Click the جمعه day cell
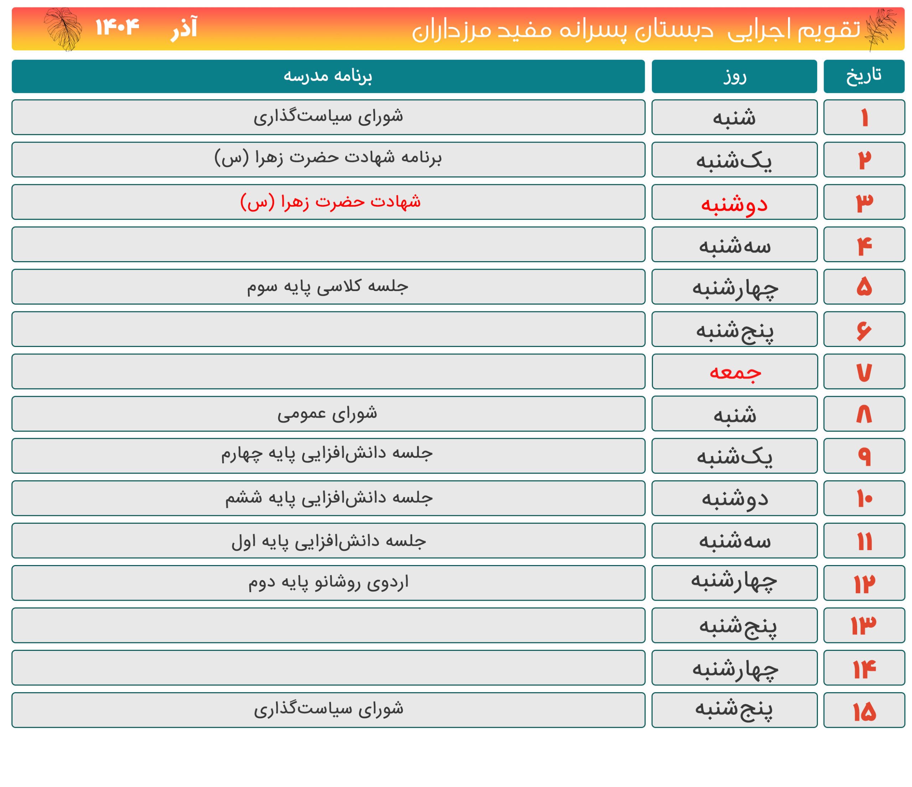The image size is (912, 787). (734, 372)
